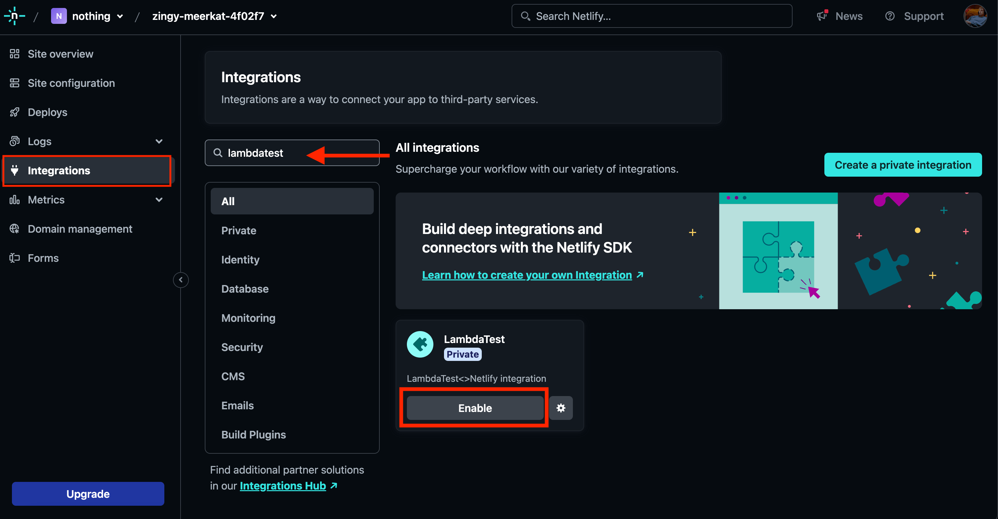Screen dimensions: 998x519
Task: Click the LambdaTest integration logo
Action: tap(420, 344)
